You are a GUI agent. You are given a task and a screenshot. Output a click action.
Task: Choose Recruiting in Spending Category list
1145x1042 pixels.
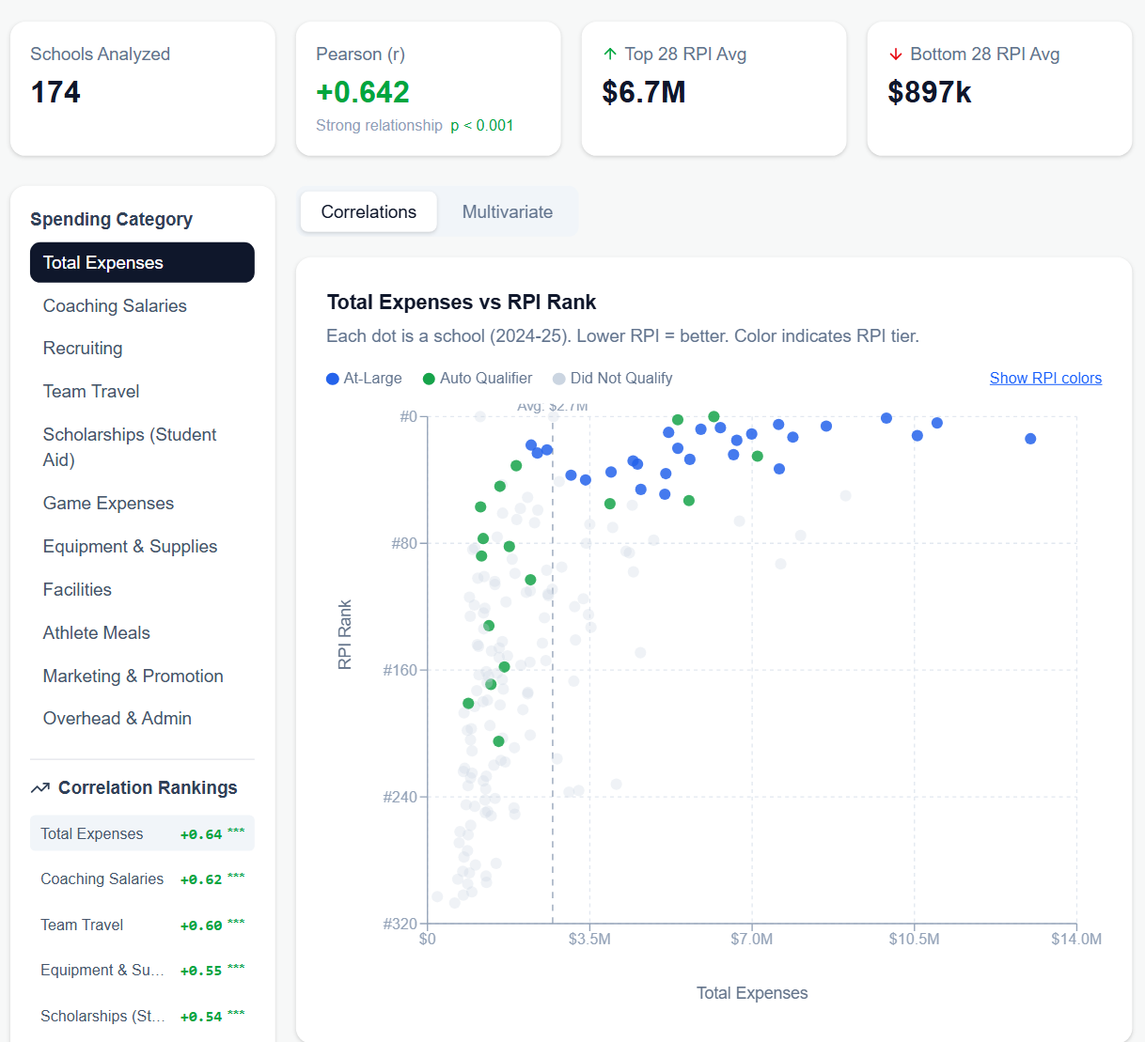coord(83,349)
